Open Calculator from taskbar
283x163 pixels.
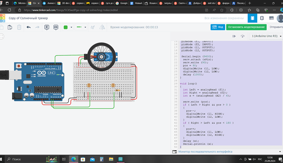(102, 159)
